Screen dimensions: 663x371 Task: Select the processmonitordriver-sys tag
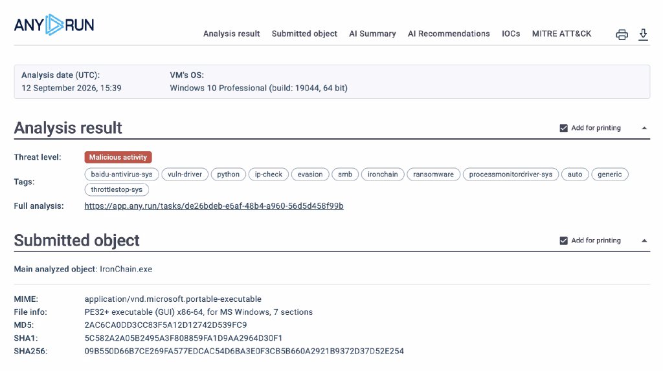click(511, 175)
